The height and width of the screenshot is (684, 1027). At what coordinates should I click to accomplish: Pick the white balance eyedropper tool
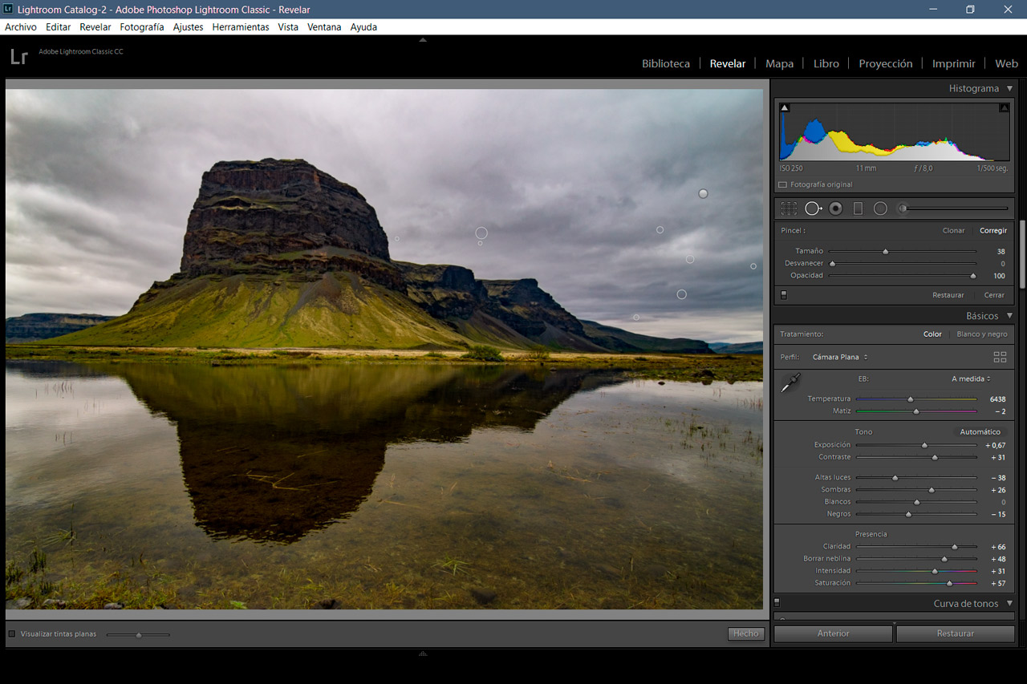(790, 383)
